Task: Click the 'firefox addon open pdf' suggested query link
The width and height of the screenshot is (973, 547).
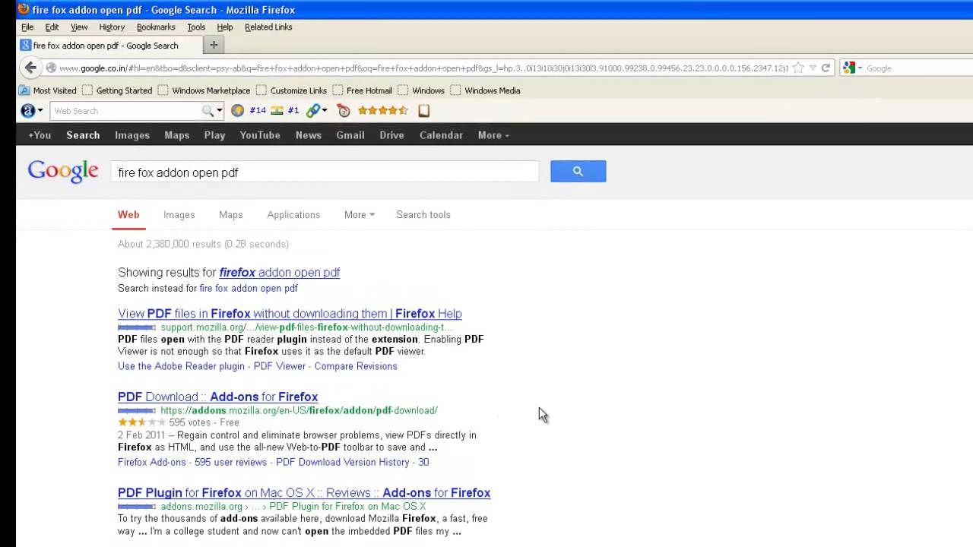Action: (x=280, y=273)
